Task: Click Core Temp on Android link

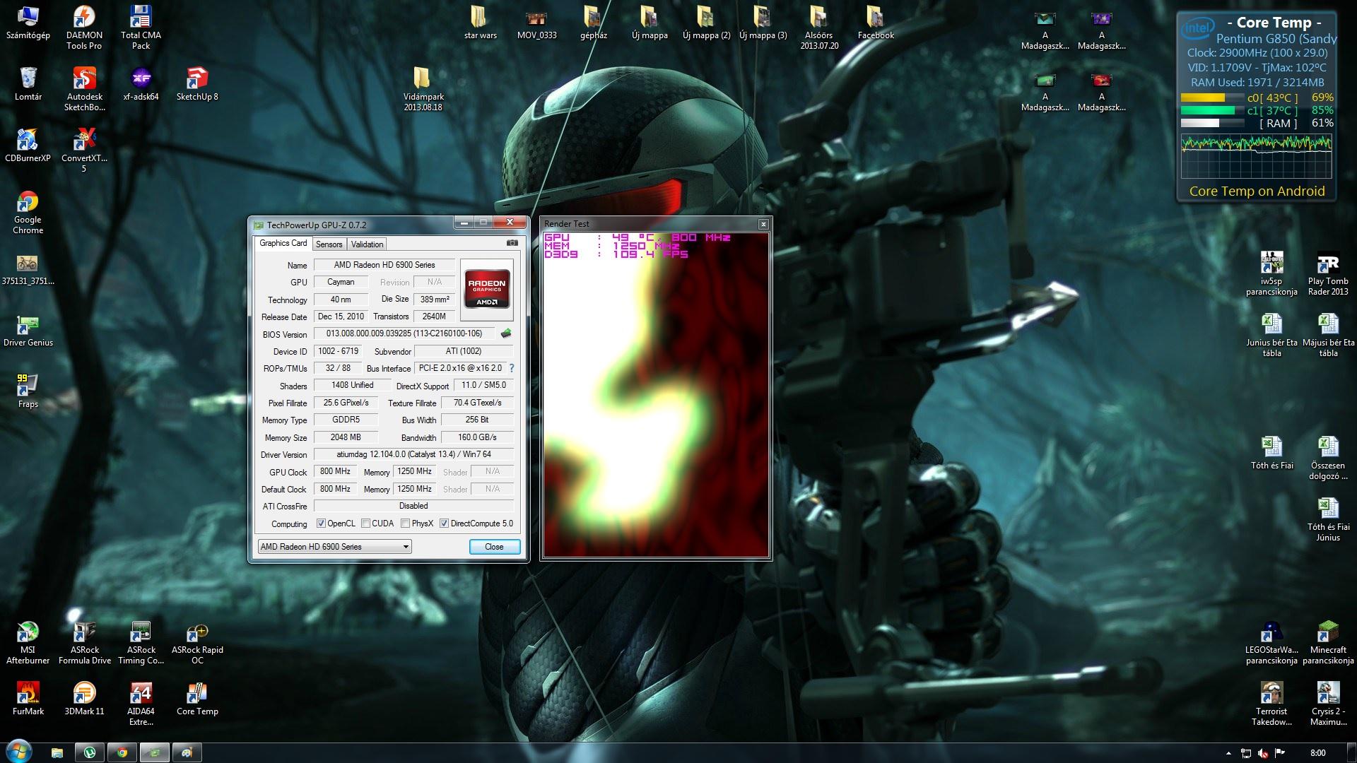Action: [1257, 191]
